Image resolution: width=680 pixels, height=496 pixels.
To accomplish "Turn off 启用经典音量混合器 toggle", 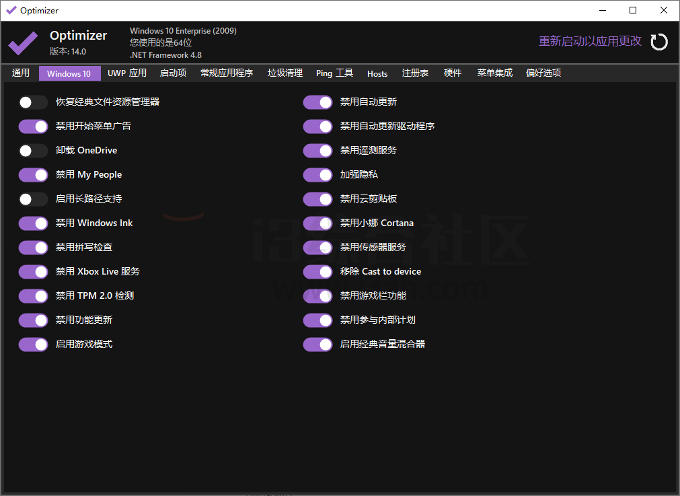I will coord(318,345).
